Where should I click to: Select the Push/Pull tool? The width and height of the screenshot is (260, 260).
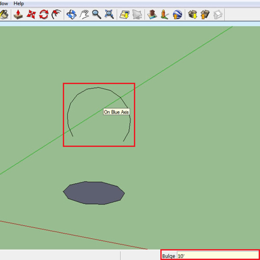click(18, 14)
